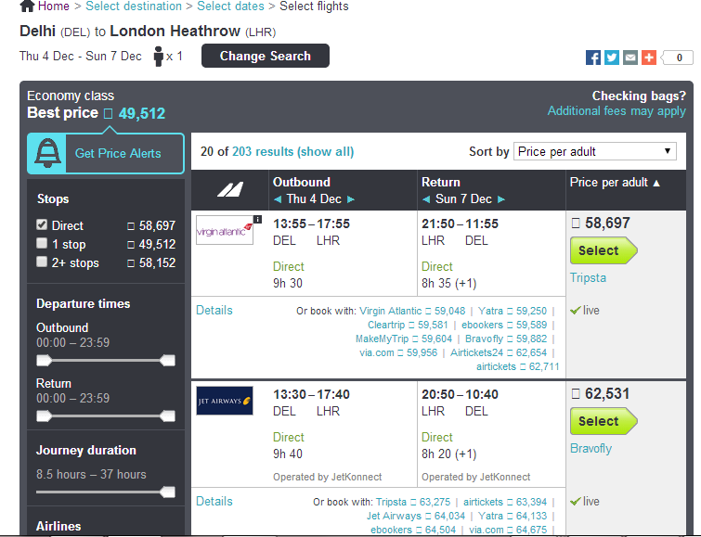Open the Sort by Price per adult dropdown
This screenshot has height=537, width=701.
pos(594,151)
